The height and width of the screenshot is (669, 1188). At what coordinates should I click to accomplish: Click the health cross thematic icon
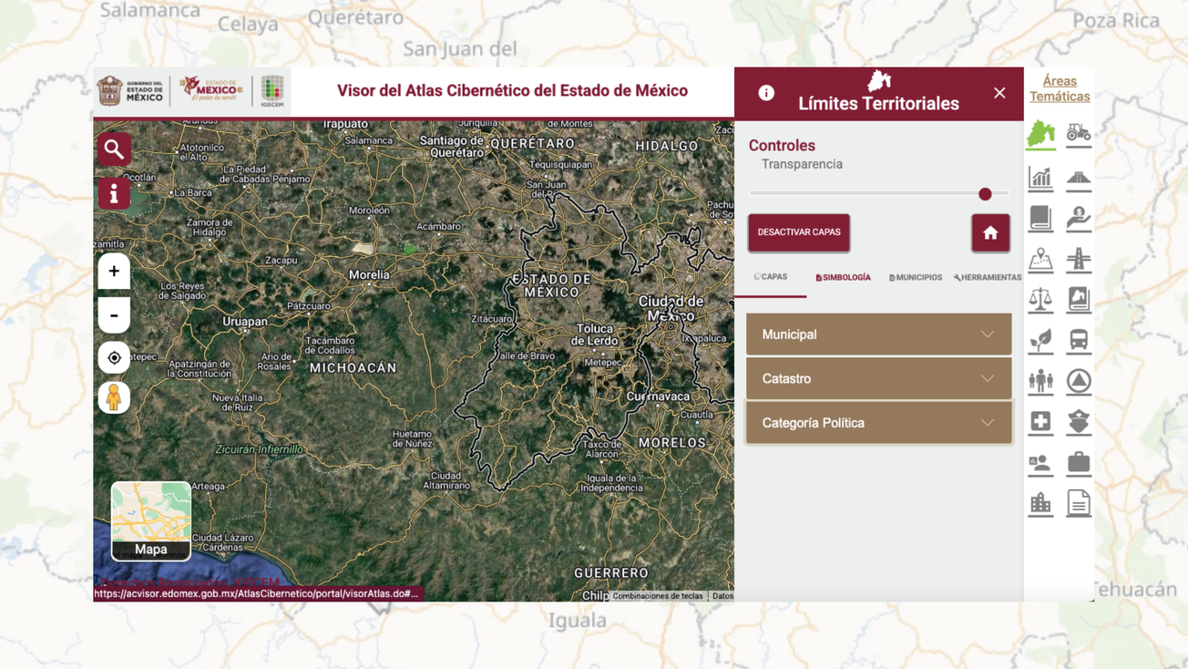coord(1039,422)
